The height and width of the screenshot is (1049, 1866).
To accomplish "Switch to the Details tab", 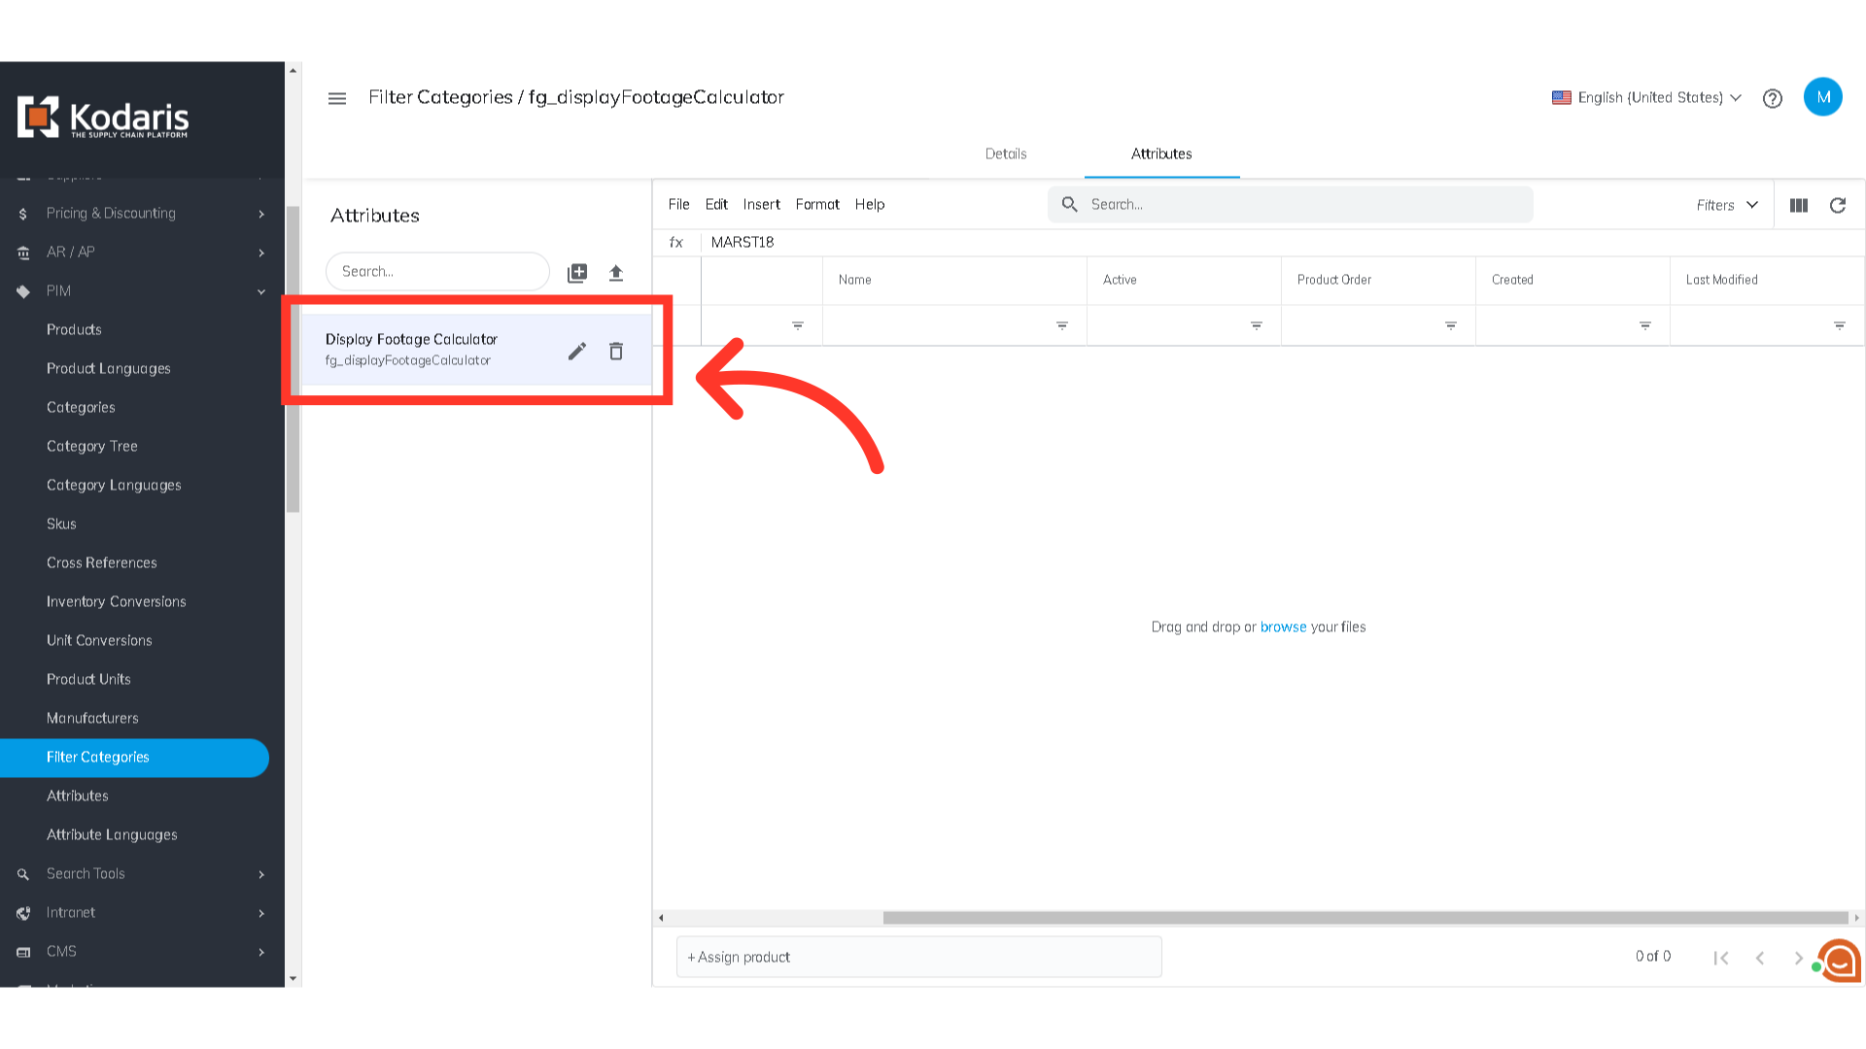I will tap(1006, 153).
